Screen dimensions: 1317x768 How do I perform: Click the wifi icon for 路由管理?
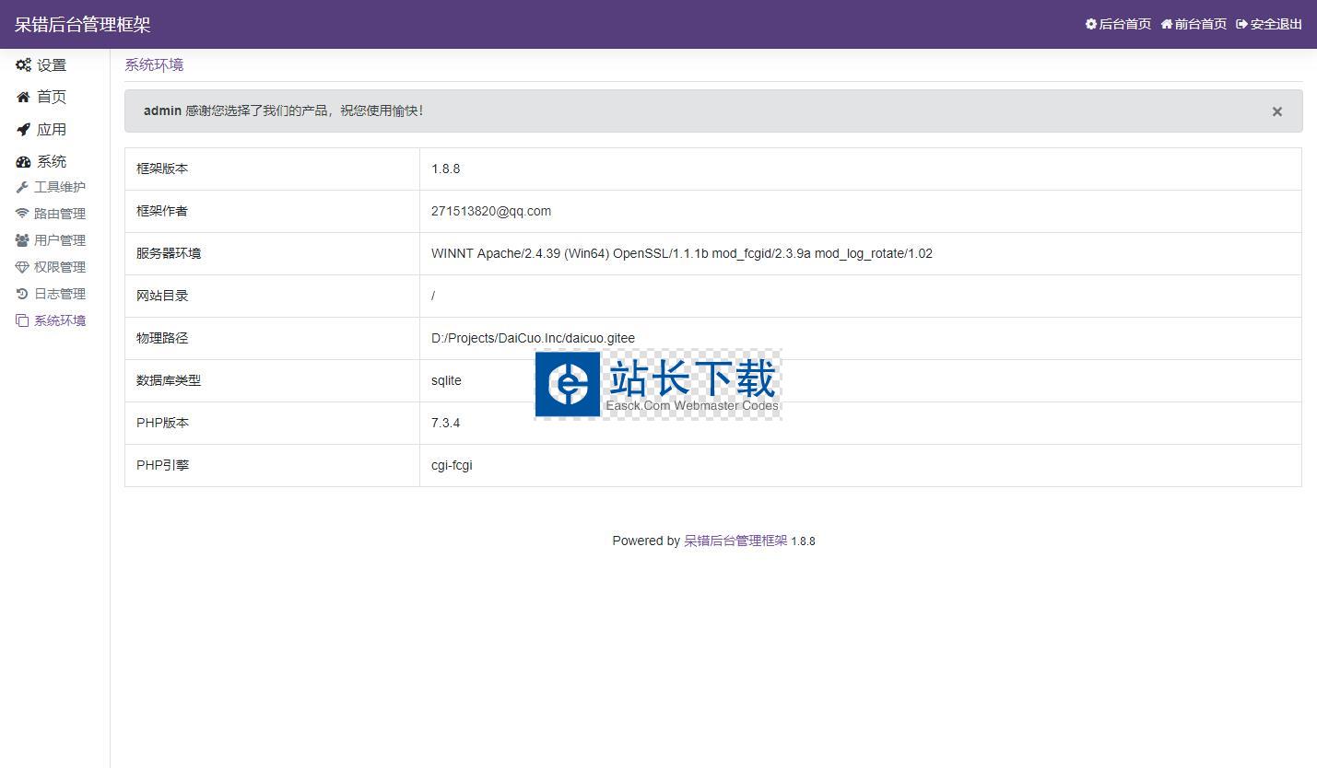coord(22,214)
